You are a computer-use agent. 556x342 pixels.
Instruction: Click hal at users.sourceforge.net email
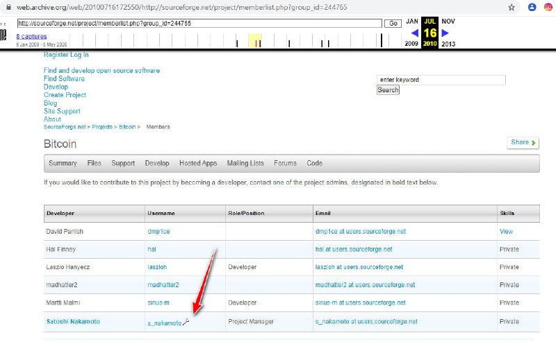point(354,249)
